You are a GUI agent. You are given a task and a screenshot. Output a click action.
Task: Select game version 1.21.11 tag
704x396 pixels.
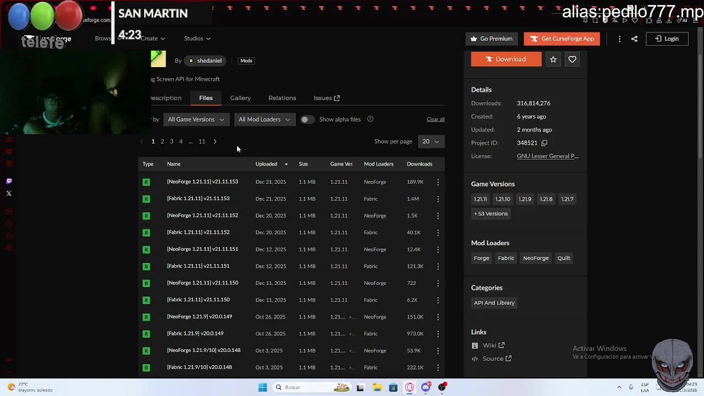(x=480, y=199)
